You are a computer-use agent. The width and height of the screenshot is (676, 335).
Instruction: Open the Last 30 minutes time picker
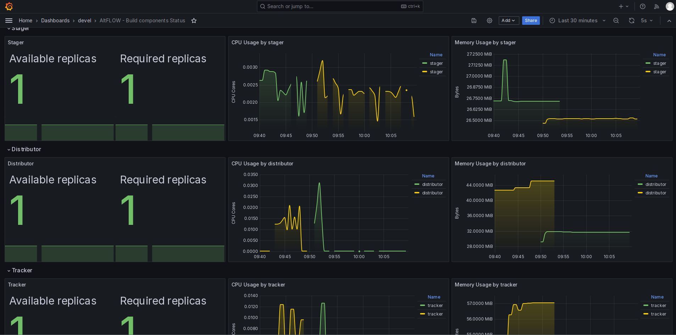tap(577, 21)
